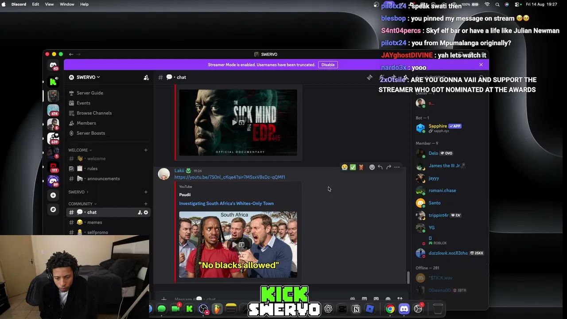Open Sapphire bot profile in member list

[x=450, y=128]
